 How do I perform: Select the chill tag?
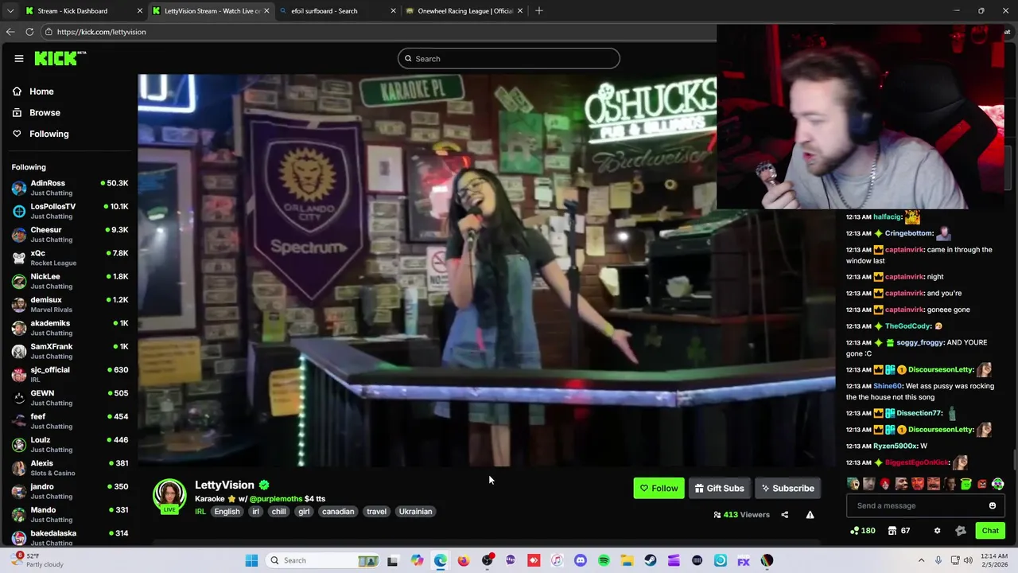pyautogui.click(x=278, y=512)
